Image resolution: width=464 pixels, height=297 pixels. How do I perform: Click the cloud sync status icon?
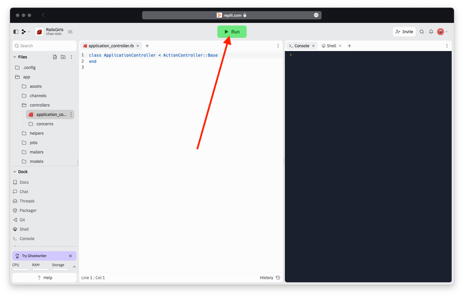click(x=70, y=32)
